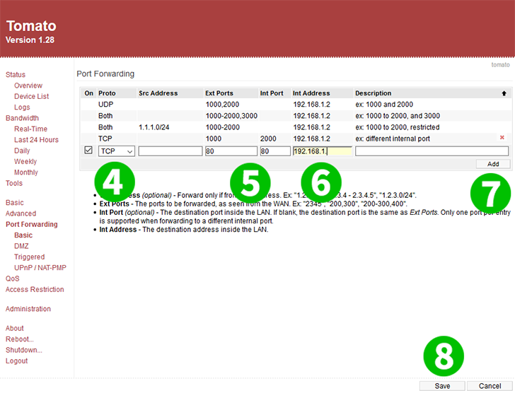Select the UDP 1000,2000 rule row
This screenshot has width=515, height=393.
pos(296,105)
